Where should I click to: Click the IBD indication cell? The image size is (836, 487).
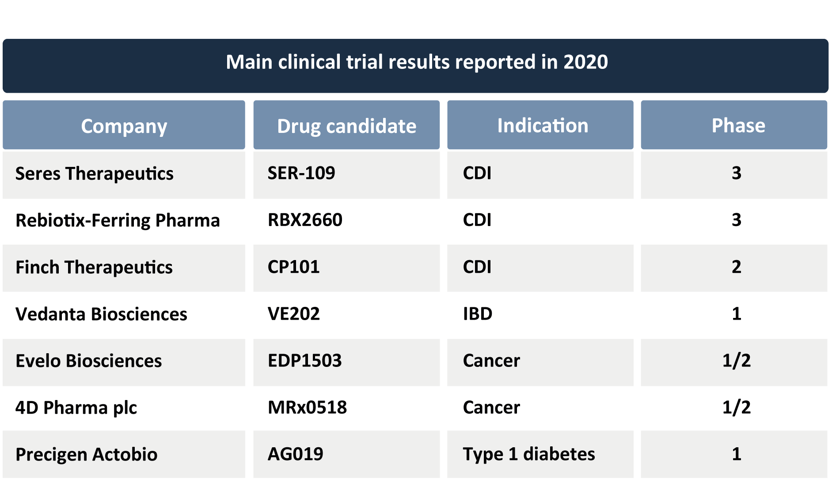tap(478, 313)
